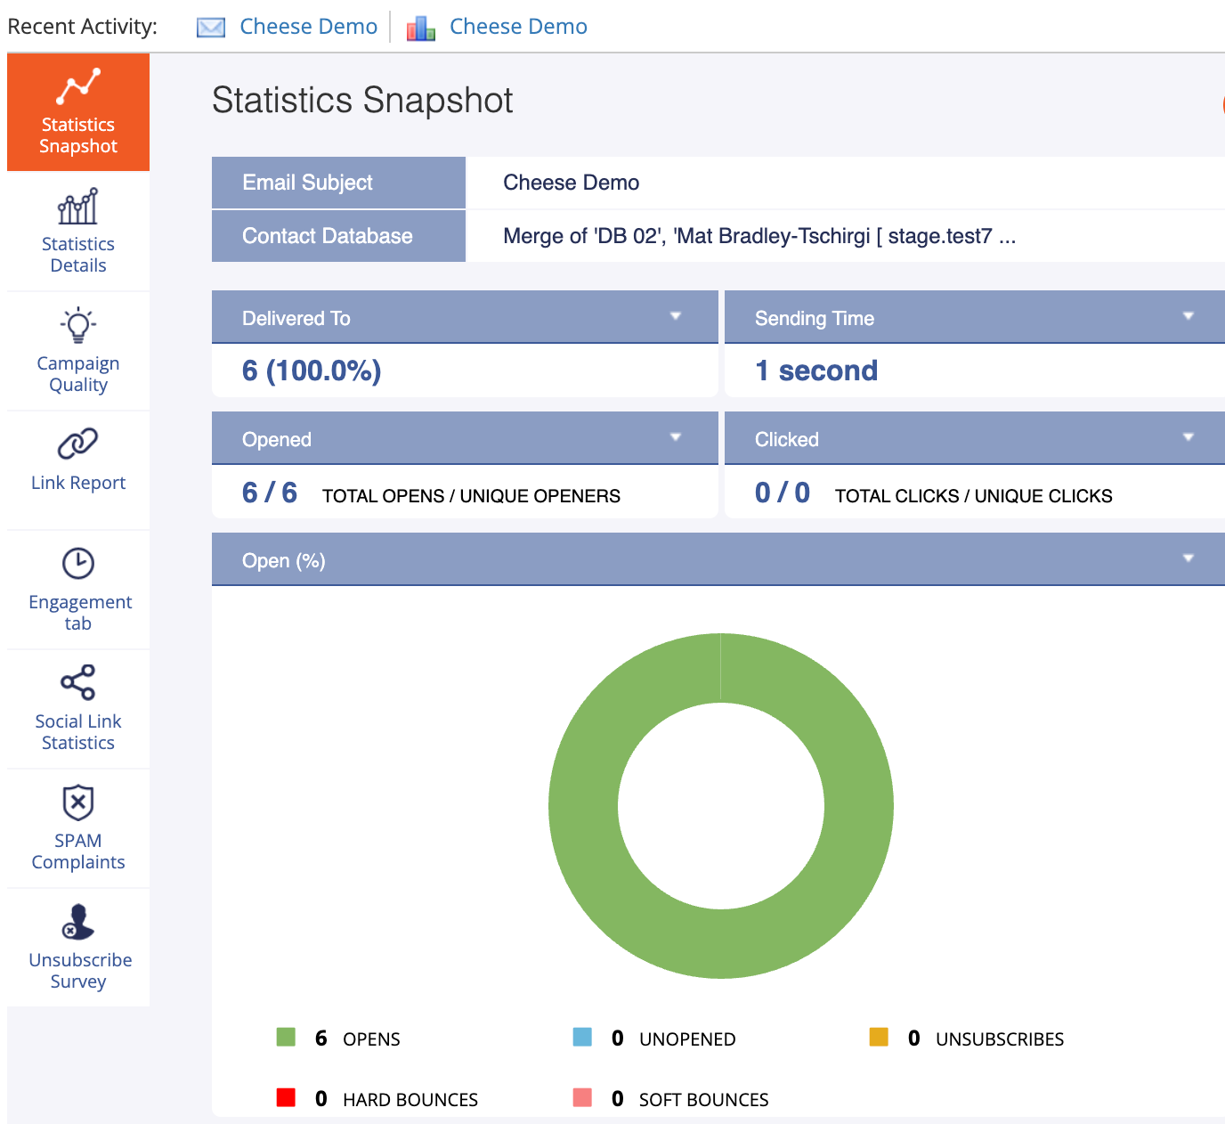Open the Social Link Statistics label
The height and width of the screenshot is (1124, 1225).
click(78, 732)
